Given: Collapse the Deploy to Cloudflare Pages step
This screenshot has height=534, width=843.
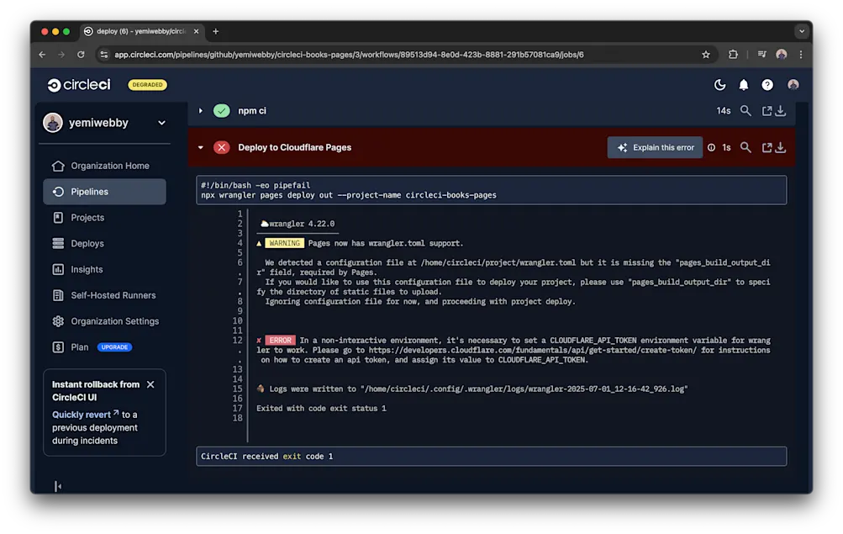Looking at the screenshot, I should [200, 147].
